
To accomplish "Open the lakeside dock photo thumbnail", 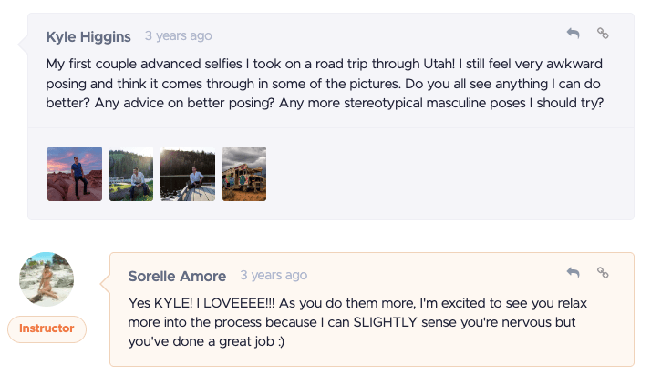I will [x=188, y=174].
